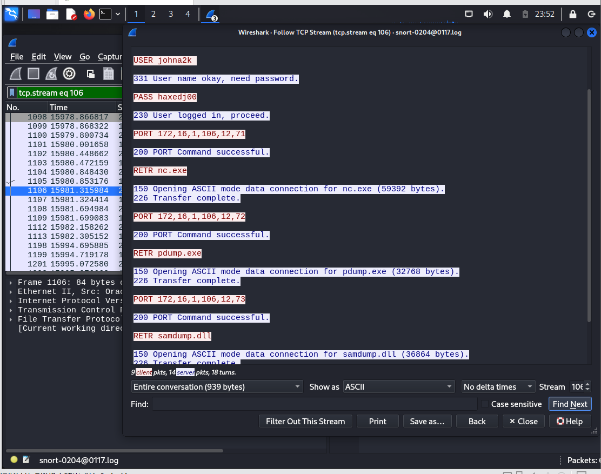The image size is (601, 474).
Task: Switch to workspace 3
Action: point(171,14)
